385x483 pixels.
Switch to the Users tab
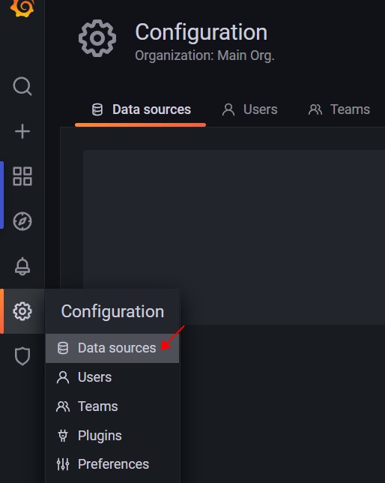[x=249, y=109]
